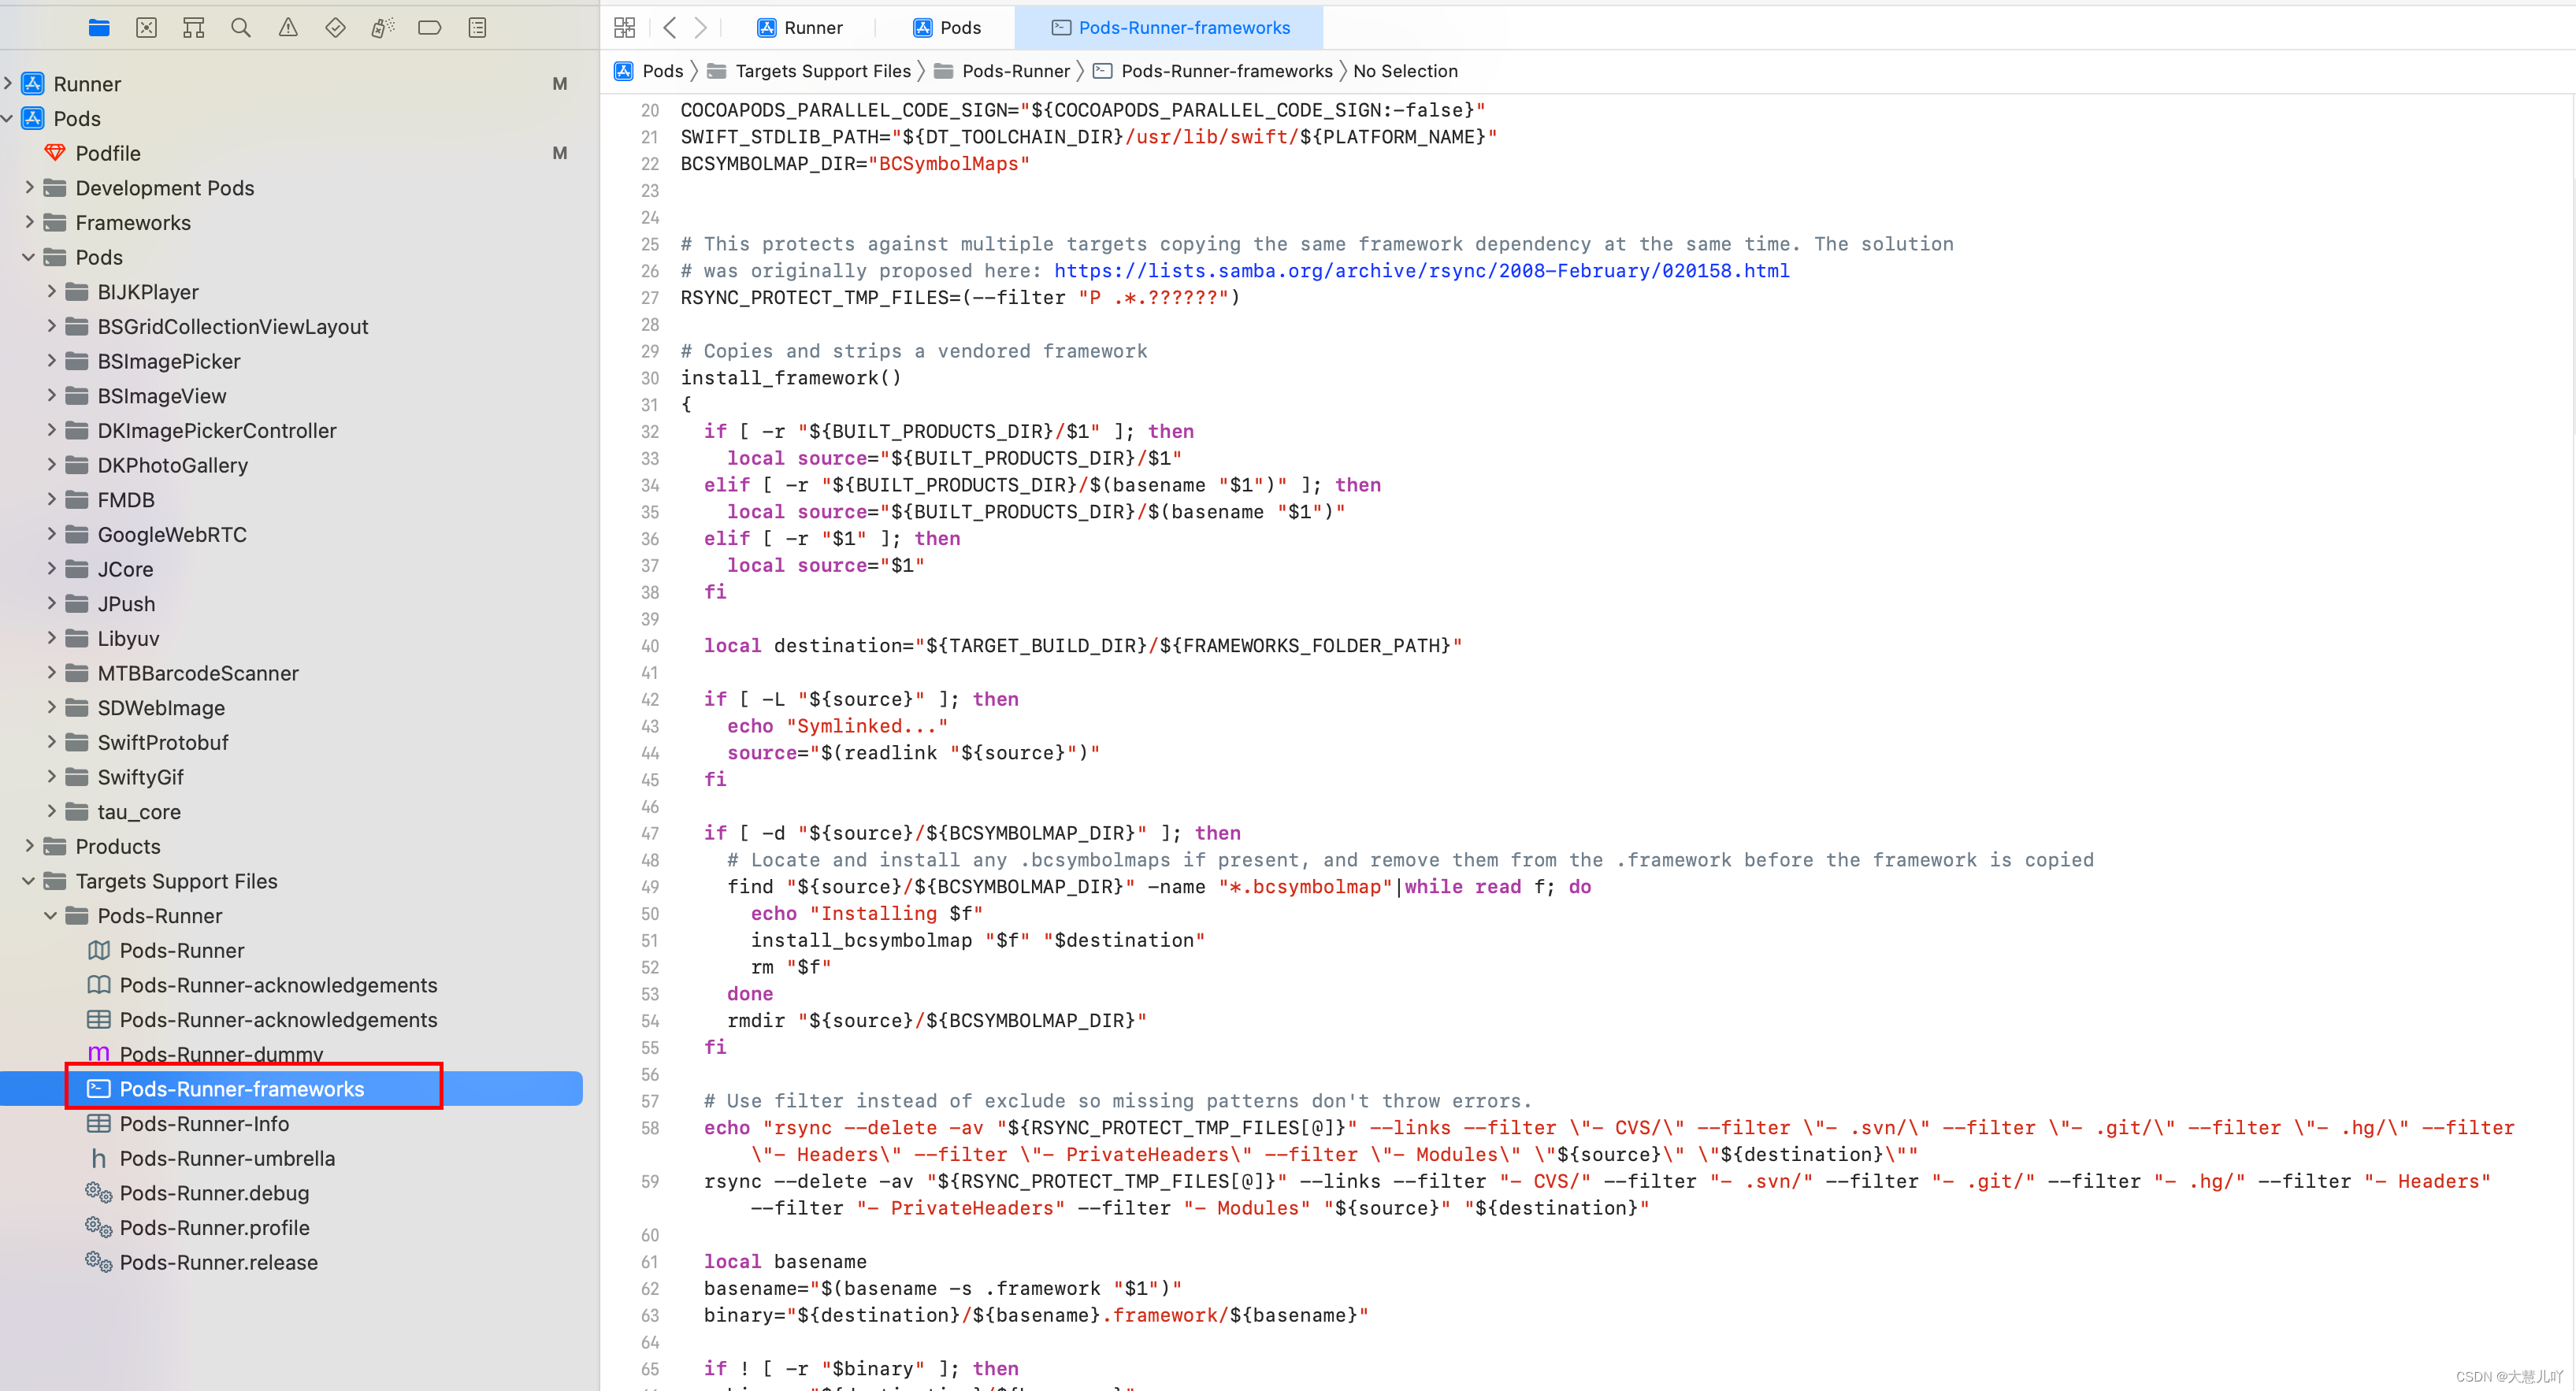This screenshot has height=1391, width=2576.
Task: Expand the Development Pods group
Action: [29, 188]
